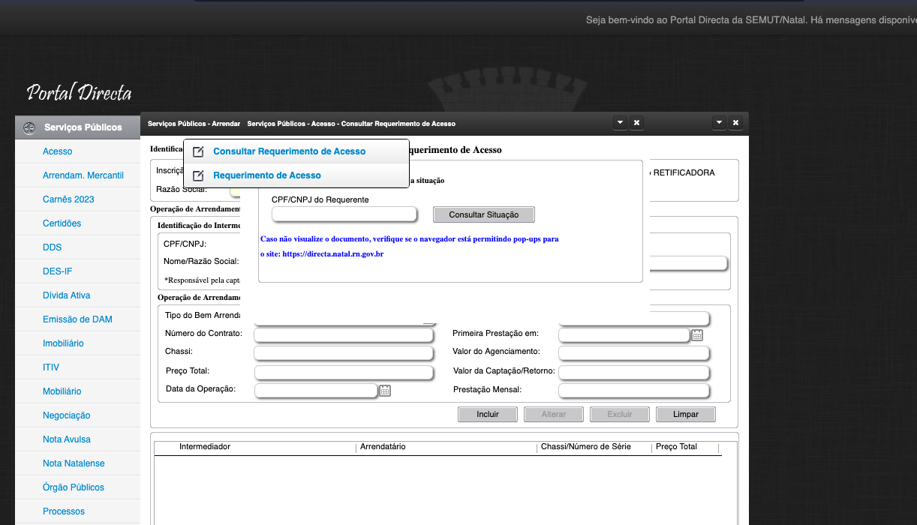Click the Chassi/Número de Série column header
Screen dimensions: 917x525
click(586, 447)
